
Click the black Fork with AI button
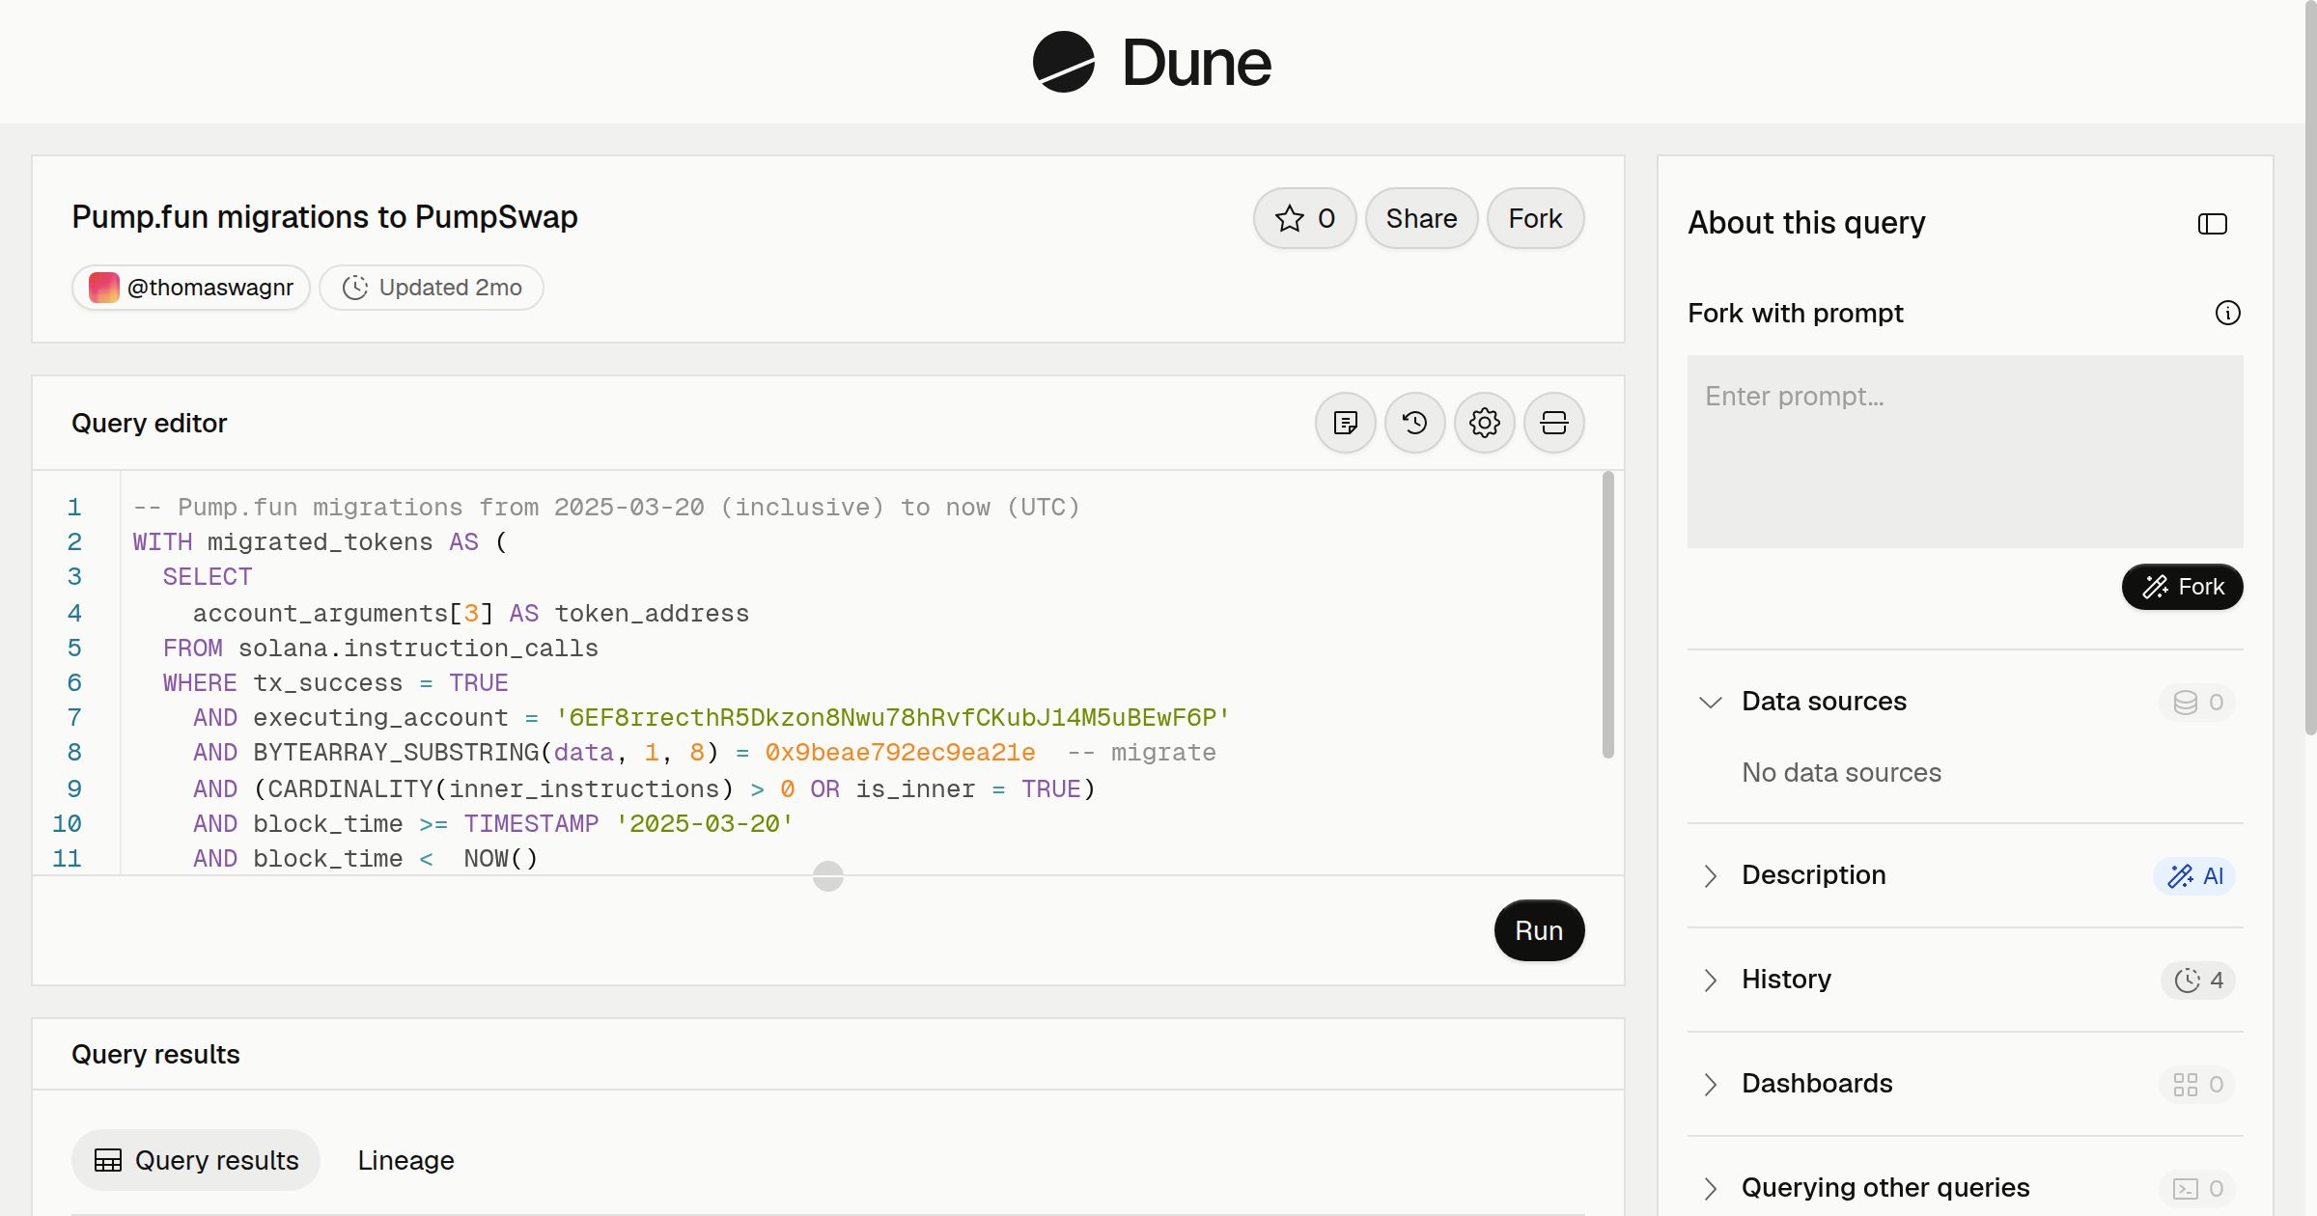[x=2182, y=587]
